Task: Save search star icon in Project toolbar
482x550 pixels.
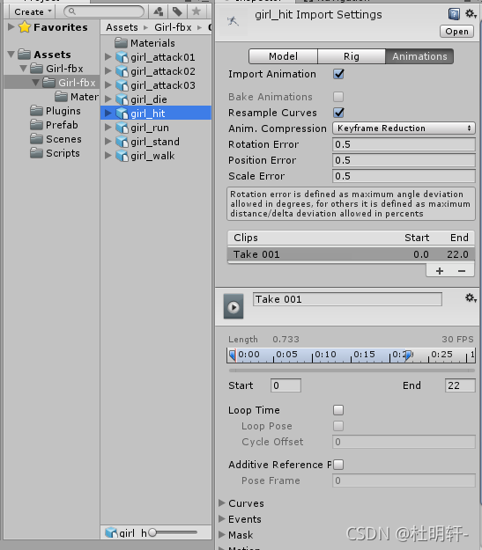Action: tap(197, 11)
